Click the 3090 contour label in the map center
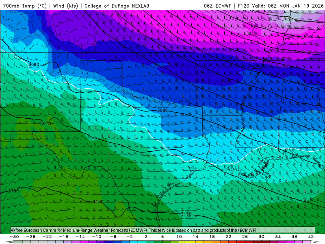325x244 pixels. point(162,110)
